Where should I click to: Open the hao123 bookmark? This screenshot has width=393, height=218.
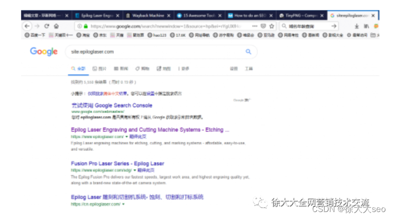pos(157,35)
